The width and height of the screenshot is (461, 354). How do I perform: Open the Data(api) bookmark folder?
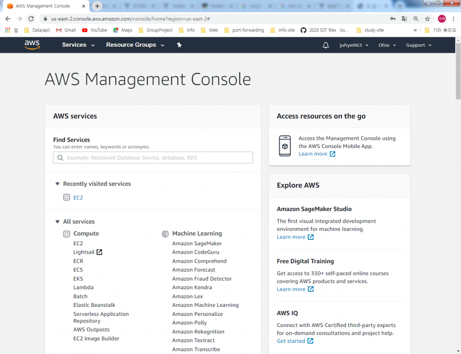tap(37, 30)
